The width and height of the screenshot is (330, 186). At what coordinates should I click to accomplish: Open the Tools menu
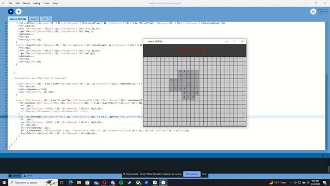pyautogui.click(x=46, y=4)
